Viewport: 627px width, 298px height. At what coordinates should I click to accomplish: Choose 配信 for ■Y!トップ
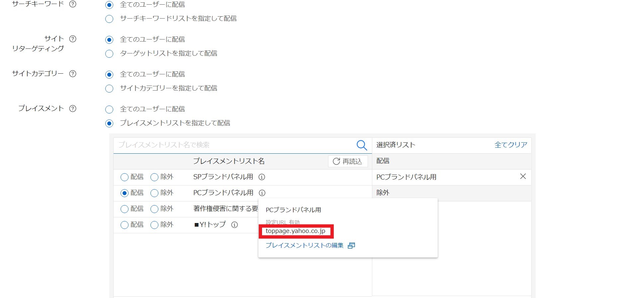[125, 225]
